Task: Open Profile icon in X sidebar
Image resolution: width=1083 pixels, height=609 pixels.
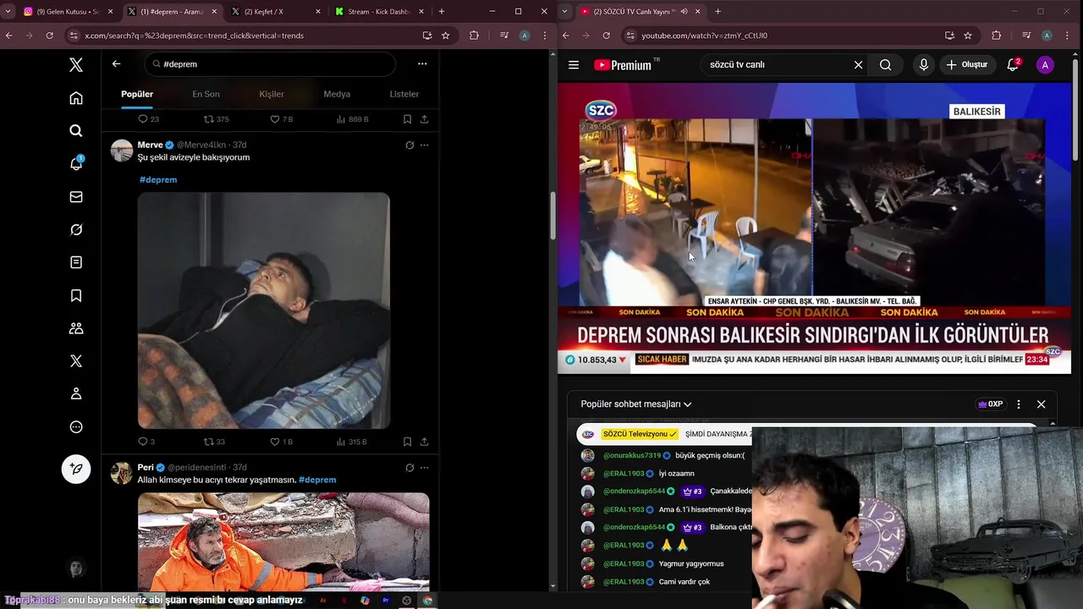Action: (76, 394)
